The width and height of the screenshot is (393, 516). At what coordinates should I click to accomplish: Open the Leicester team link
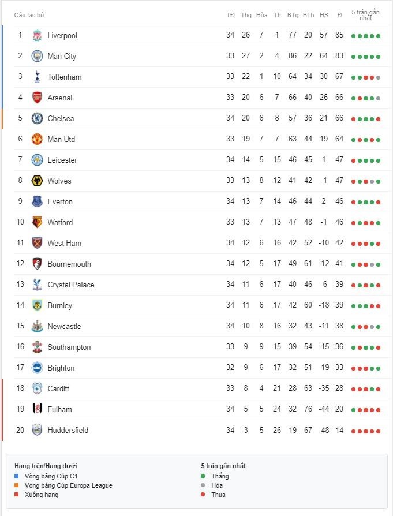[x=62, y=160]
